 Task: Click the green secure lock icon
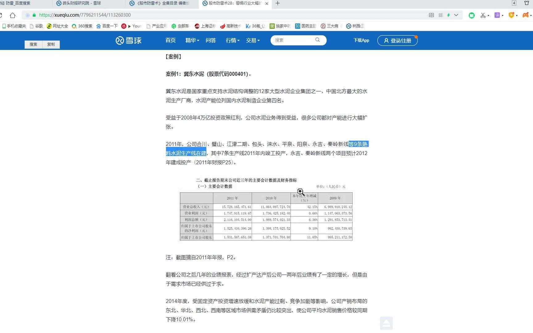point(34,15)
